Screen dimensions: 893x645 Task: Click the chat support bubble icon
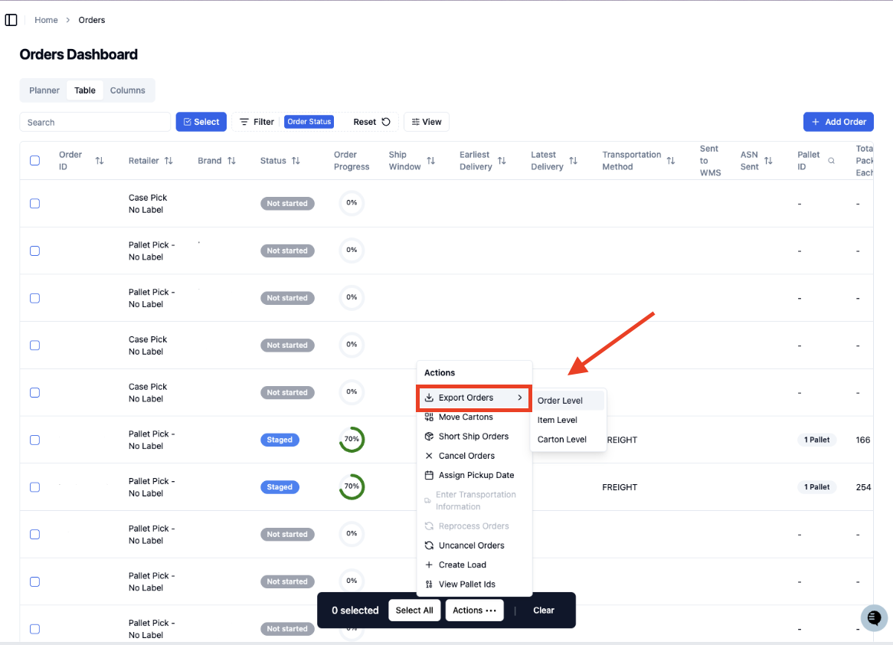(874, 617)
